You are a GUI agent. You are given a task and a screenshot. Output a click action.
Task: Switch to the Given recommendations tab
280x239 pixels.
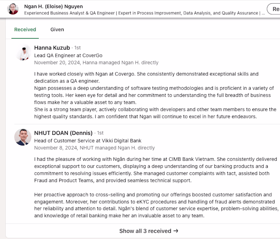[x=57, y=30]
